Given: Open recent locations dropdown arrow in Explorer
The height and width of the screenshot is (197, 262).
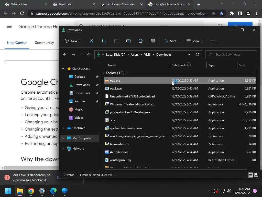Looking at the screenshot, I should click(81, 55).
